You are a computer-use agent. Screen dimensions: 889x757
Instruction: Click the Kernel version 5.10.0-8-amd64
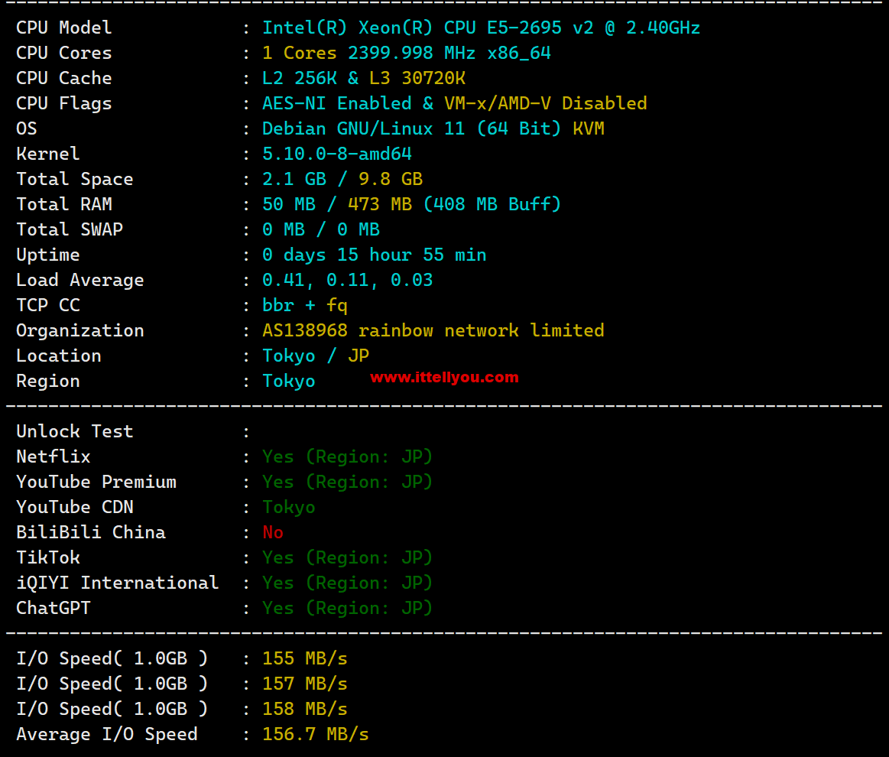pos(337,154)
